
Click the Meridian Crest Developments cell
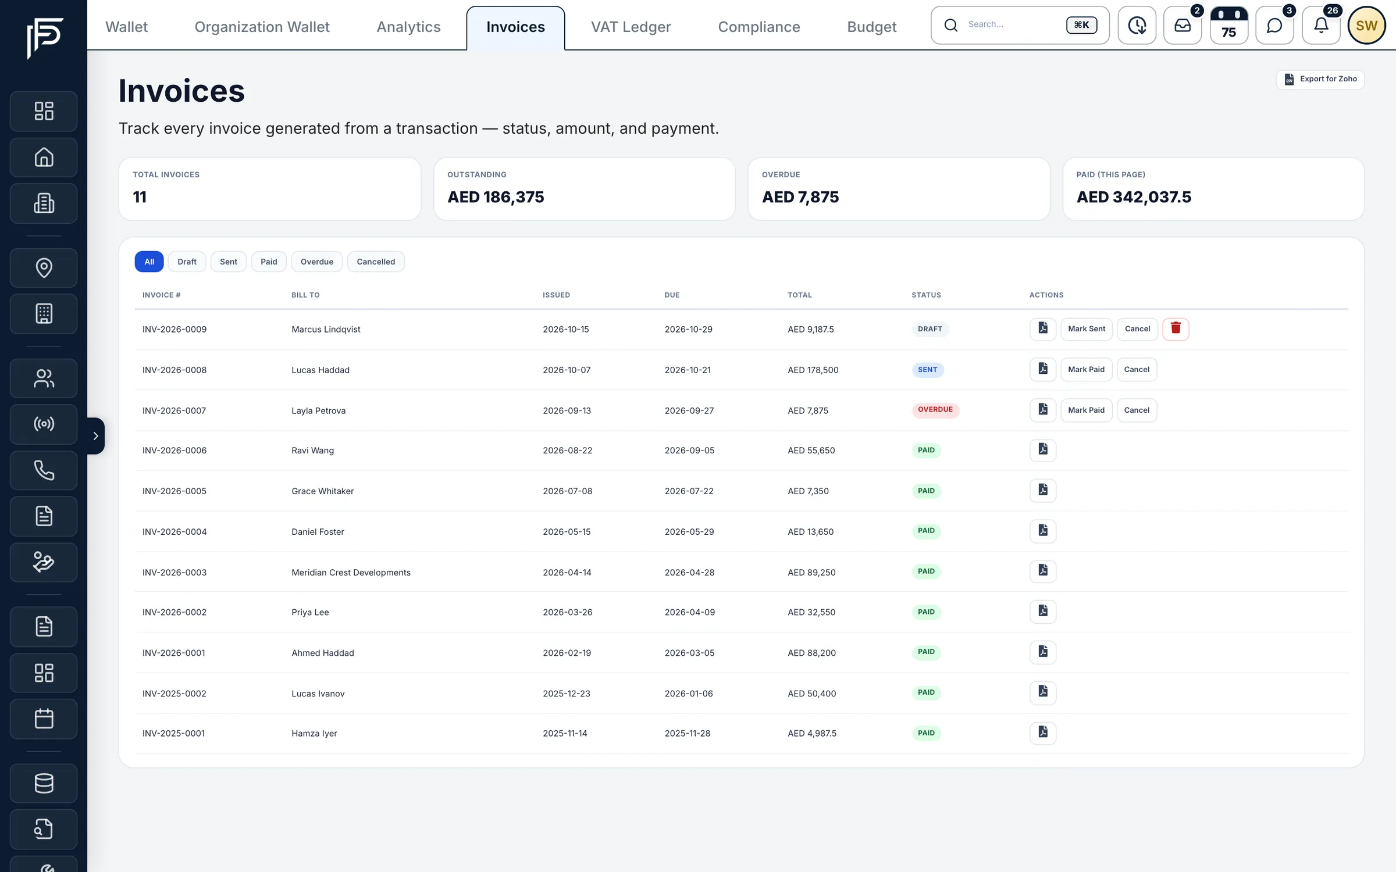tap(351, 572)
